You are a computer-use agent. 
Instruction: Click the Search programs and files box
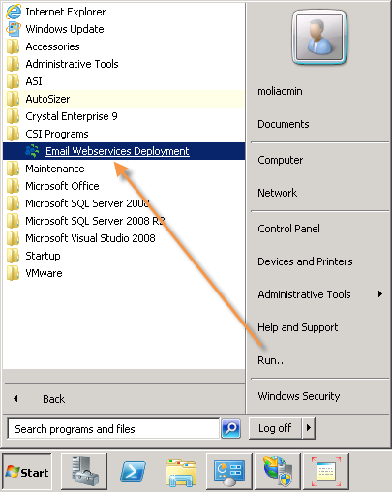click(x=113, y=429)
